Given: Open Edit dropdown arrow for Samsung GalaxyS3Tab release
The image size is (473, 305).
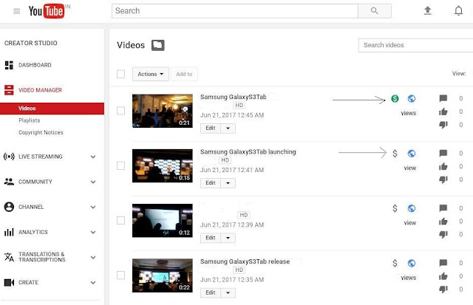Looking at the screenshot, I should [x=228, y=292].
